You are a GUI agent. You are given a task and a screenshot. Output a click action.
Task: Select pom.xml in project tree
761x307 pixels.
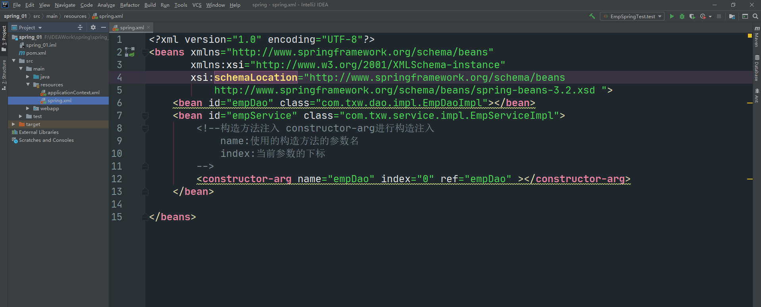click(36, 53)
